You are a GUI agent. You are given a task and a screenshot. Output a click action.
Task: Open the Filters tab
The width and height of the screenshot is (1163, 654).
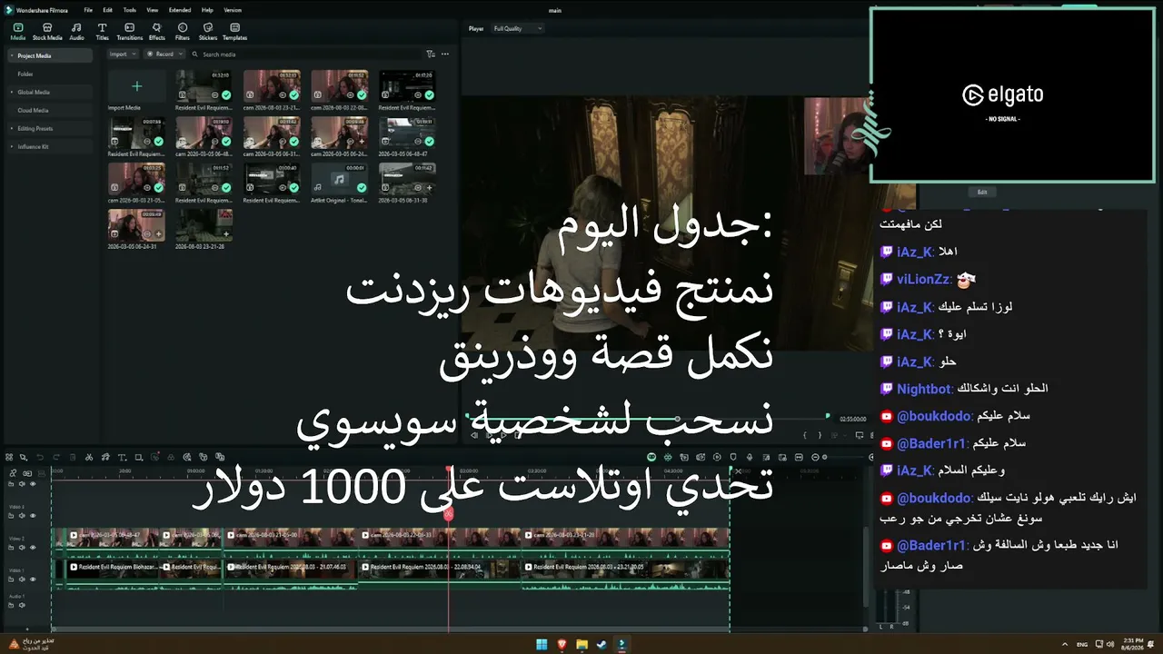183,32
